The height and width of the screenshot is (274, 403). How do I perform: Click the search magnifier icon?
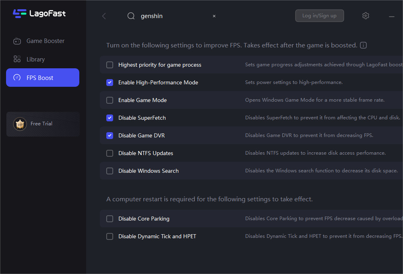point(131,16)
